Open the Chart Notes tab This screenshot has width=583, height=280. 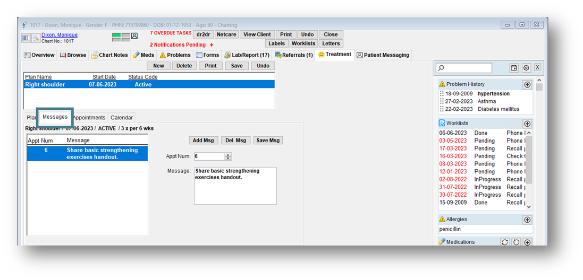(109, 55)
